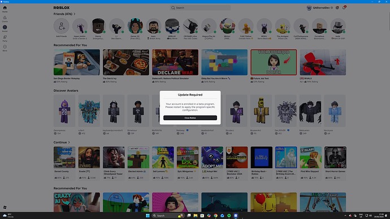
Task: Open File Explorer from the taskbar
Action: [x=196, y=216]
